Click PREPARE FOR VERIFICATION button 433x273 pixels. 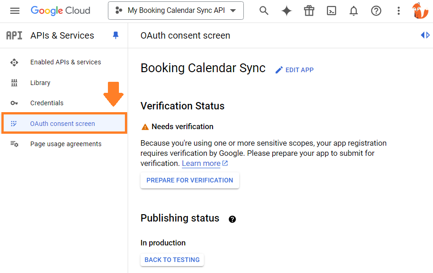[190, 180]
